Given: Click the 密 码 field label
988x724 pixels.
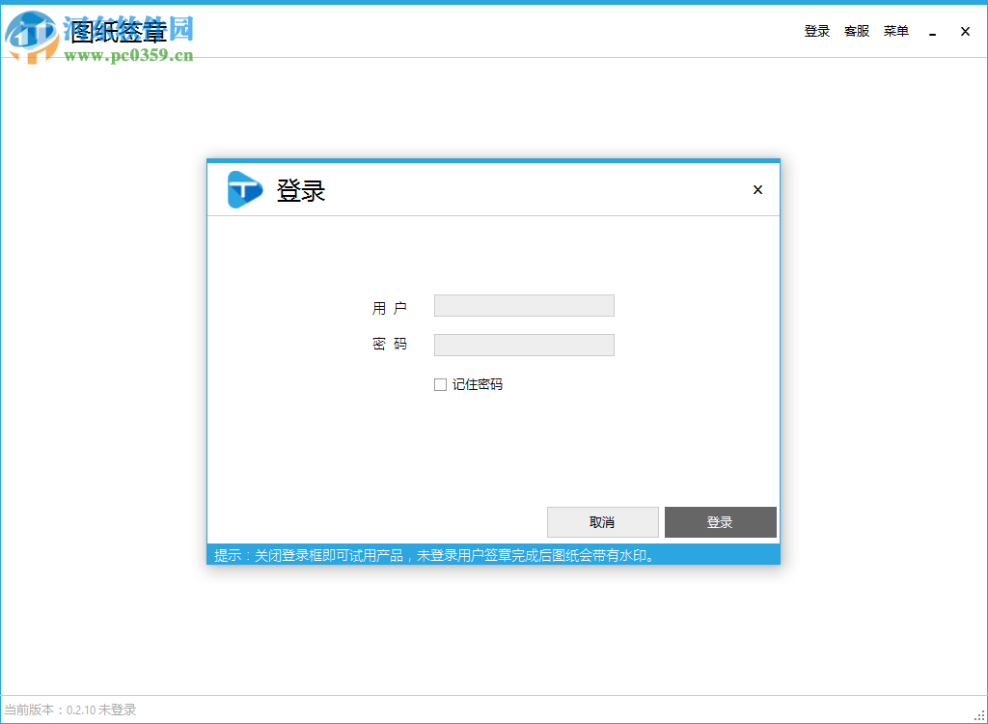Looking at the screenshot, I should point(390,344).
